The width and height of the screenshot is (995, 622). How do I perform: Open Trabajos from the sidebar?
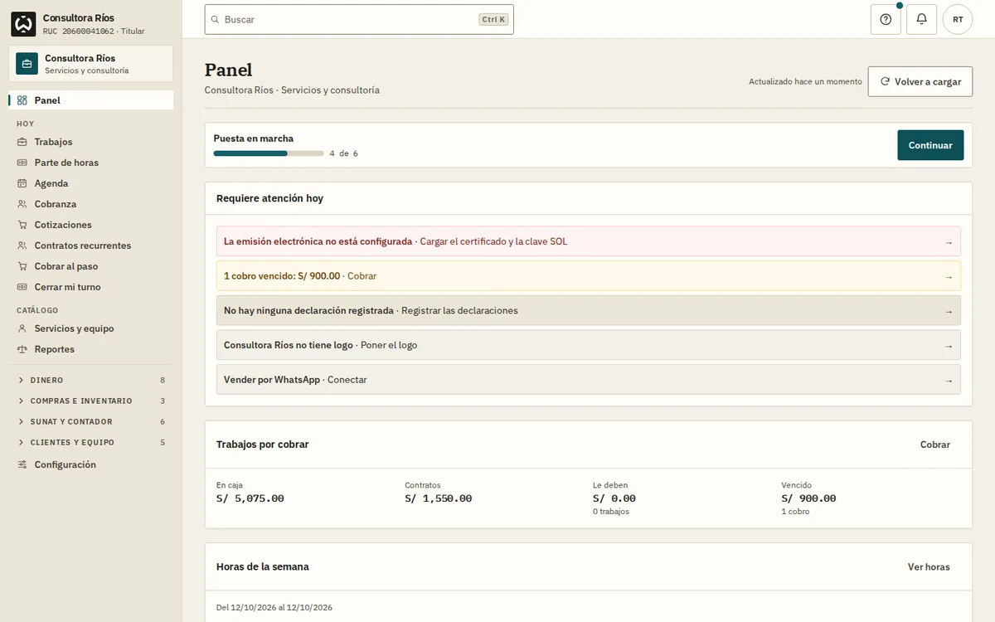tap(91, 142)
